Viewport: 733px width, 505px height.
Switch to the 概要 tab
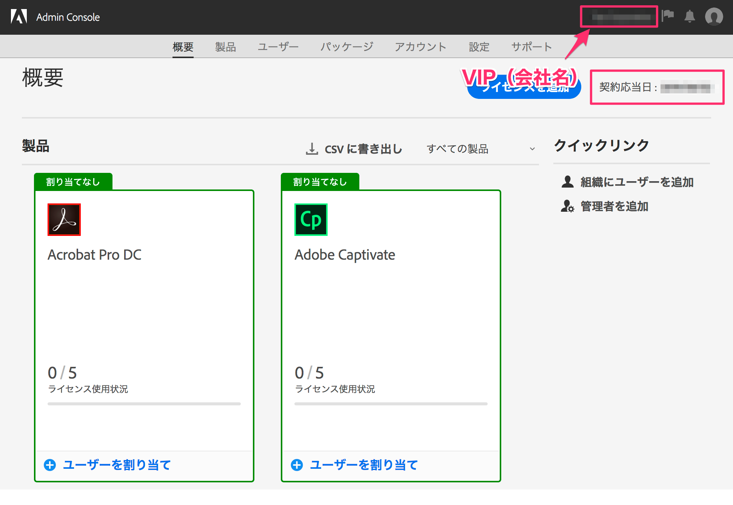[x=183, y=47]
